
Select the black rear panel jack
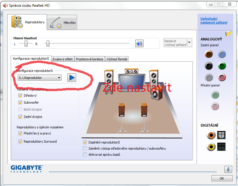pyautogui.click(x=209, y=66)
